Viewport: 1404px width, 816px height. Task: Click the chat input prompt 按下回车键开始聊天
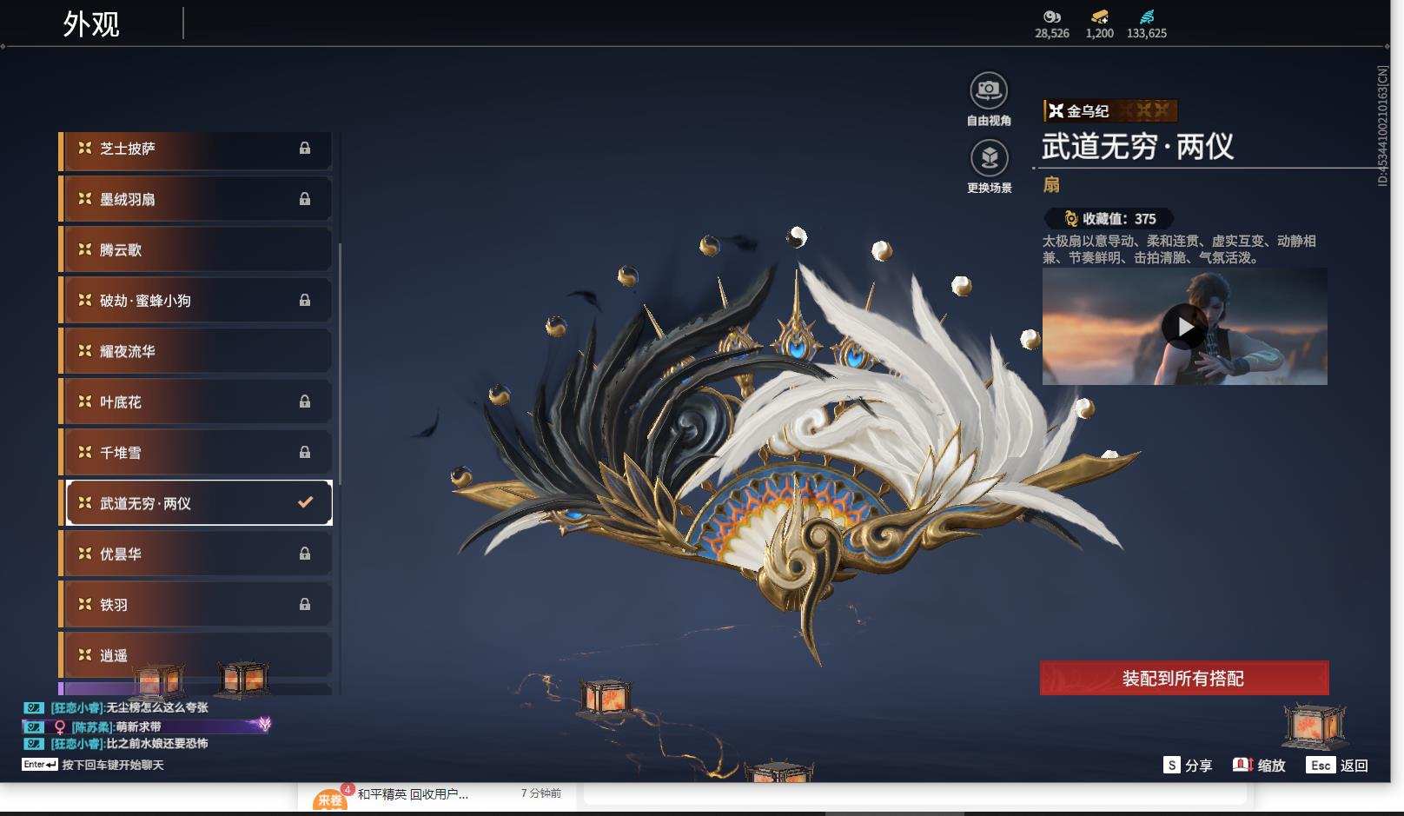[x=113, y=765]
